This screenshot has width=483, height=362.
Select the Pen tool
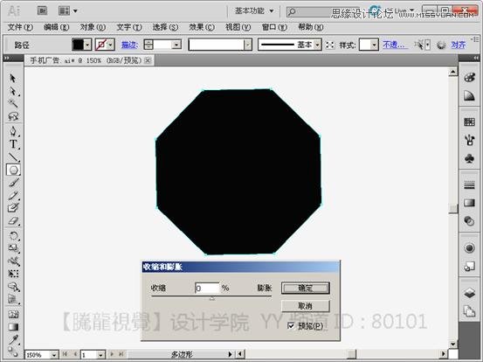pyautogui.click(x=12, y=131)
